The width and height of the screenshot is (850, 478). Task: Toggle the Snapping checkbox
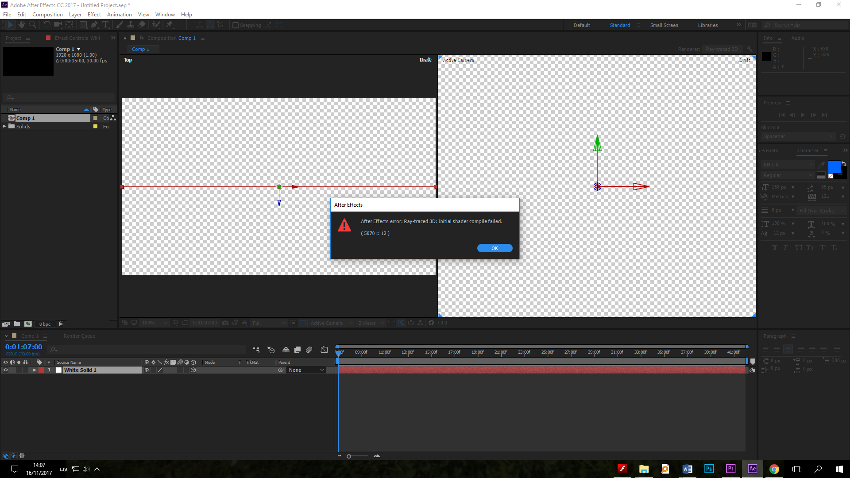coord(236,25)
